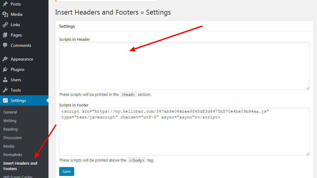317x178 pixels.
Task: Click the Links chain icon
Action: 5,24
